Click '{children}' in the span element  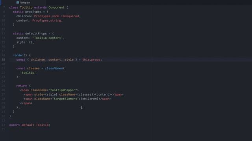pos(89,99)
